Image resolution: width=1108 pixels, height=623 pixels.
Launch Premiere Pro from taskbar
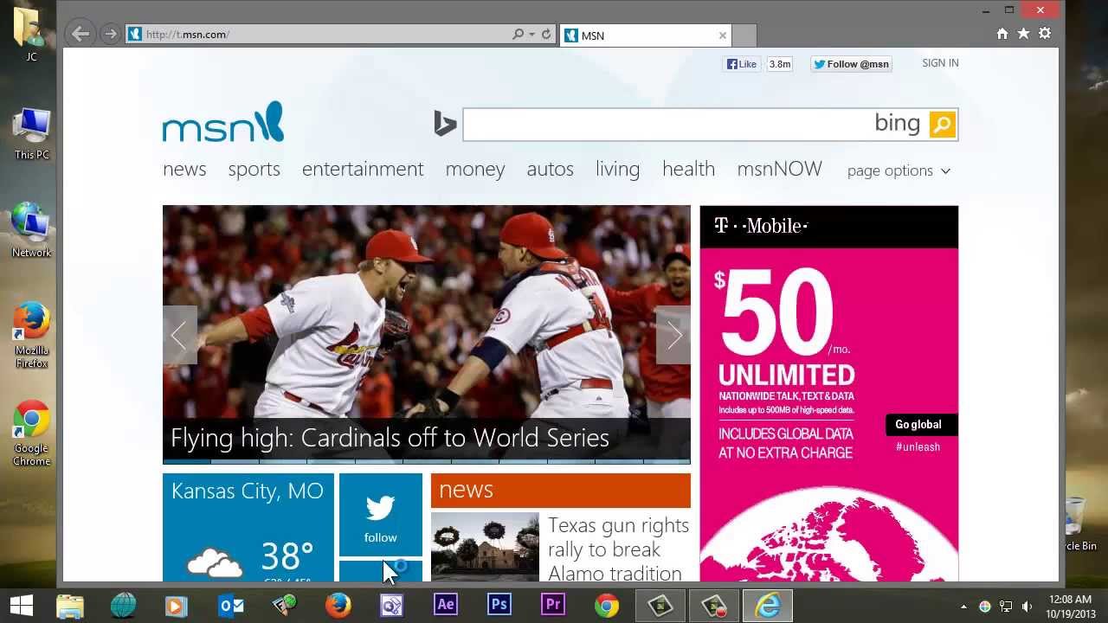coord(553,605)
